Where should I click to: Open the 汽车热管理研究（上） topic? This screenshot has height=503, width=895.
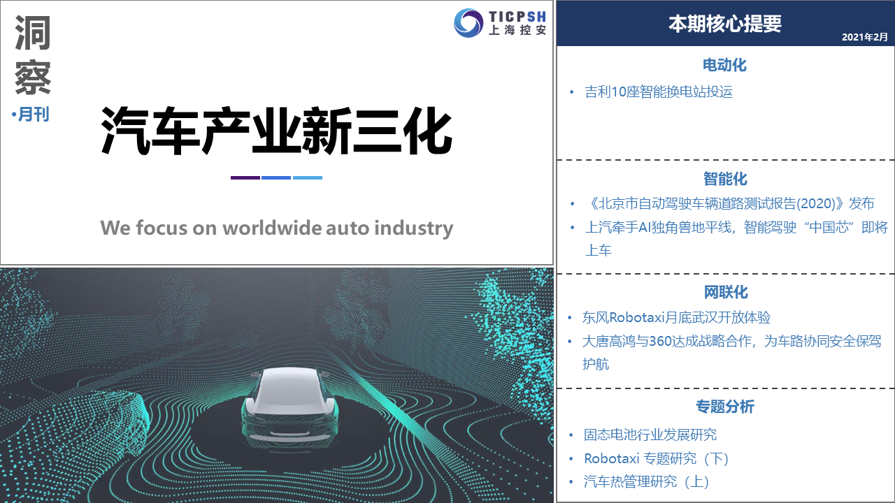(x=647, y=481)
